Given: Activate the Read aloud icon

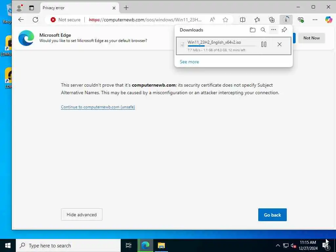Looking at the screenshot, I should [x=212, y=20].
